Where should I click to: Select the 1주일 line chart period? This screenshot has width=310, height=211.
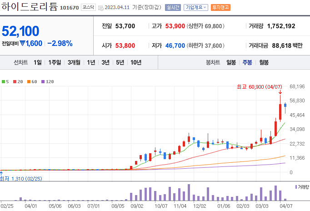pyautogui.click(x=55, y=62)
